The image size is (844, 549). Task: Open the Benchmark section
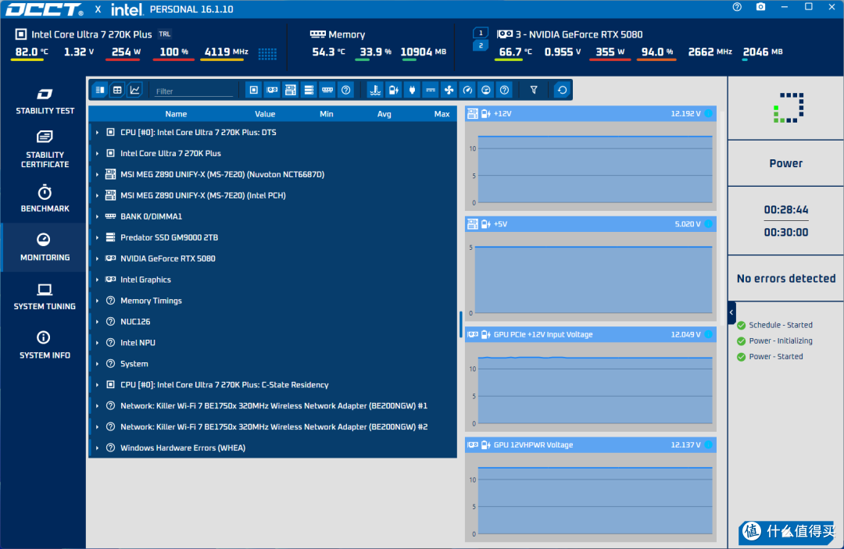pos(45,199)
